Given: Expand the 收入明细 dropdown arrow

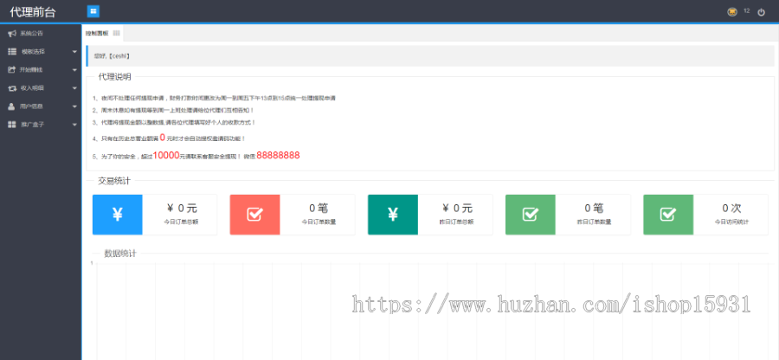Looking at the screenshot, I should (x=74, y=88).
